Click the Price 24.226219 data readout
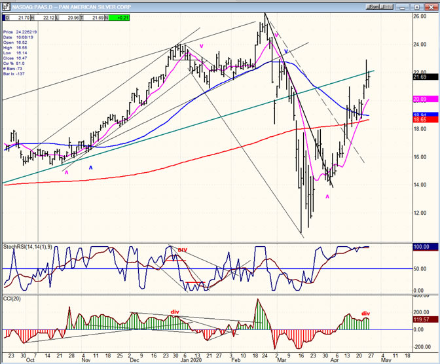Screen dimensions: 440x364 pos(20,32)
